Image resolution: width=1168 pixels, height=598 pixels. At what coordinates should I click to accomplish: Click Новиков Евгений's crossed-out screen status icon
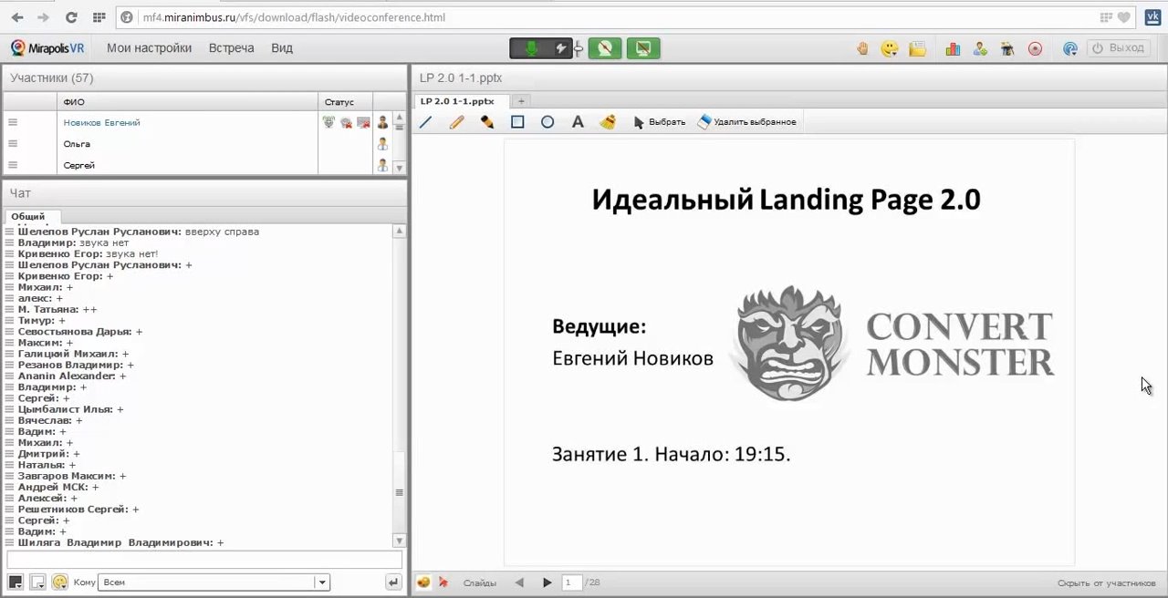[x=363, y=122]
